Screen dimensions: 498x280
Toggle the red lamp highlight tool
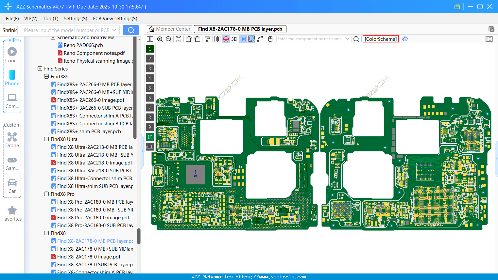point(226,39)
